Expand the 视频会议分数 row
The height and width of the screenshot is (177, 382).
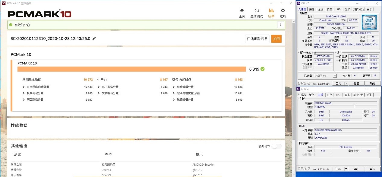click(24, 93)
